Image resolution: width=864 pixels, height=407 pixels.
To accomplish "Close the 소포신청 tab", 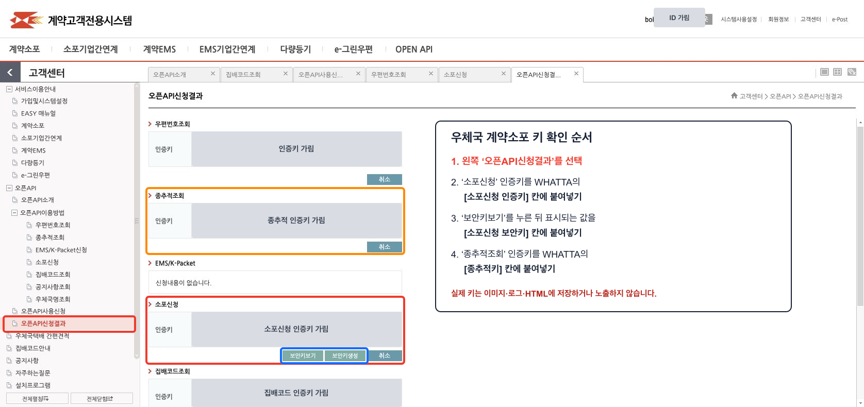I will [x=504, y=74].
